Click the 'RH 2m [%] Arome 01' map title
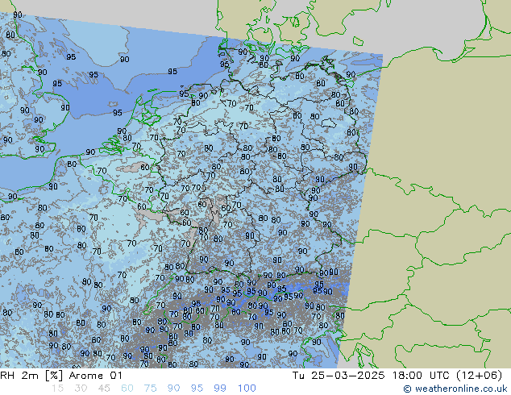511x395 pixels. click(61, 376)
